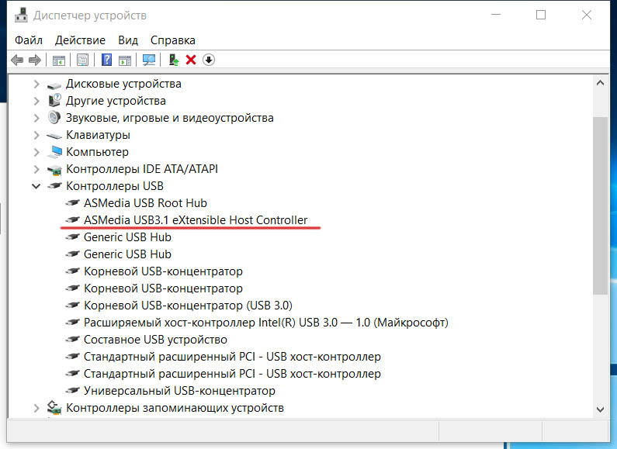Click the Disable device down-arrow icon

(208, 60)
